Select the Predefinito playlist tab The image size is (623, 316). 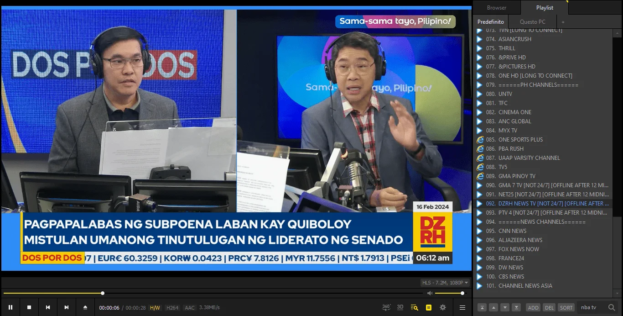tap(491, 22)
